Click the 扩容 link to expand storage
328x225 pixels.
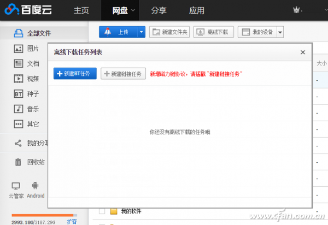[x=72, y=222]
